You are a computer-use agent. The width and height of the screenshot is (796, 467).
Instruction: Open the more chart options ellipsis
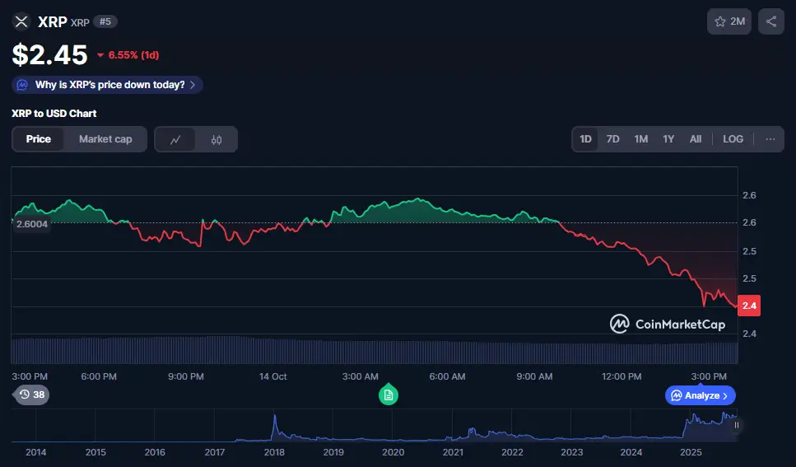(770, 139)
